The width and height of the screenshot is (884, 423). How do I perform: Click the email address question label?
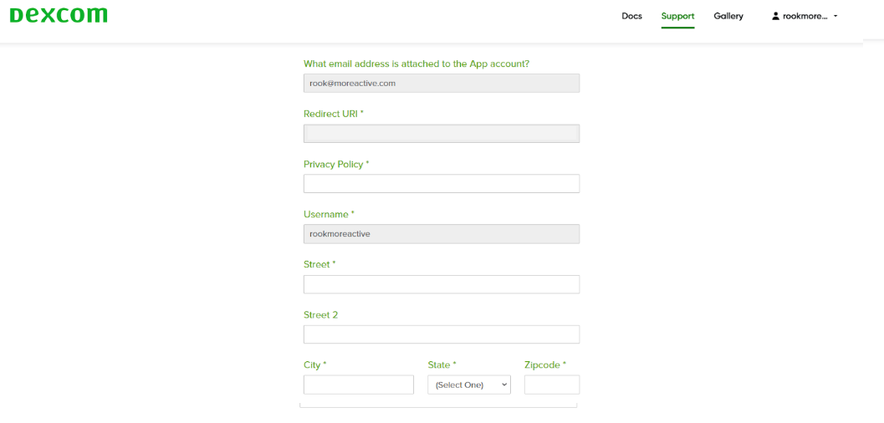click(x=416, y=64)
